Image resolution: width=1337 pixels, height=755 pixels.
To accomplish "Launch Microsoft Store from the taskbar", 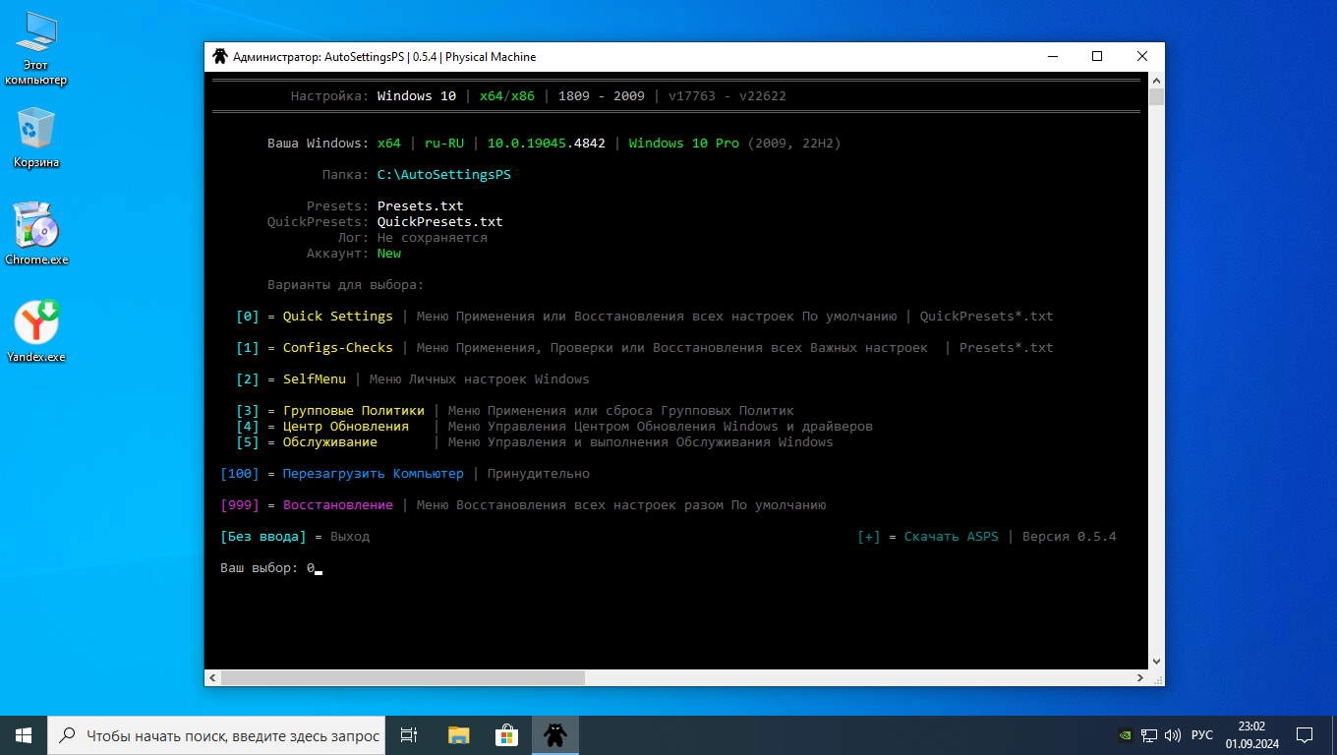I will click(506, 735).
